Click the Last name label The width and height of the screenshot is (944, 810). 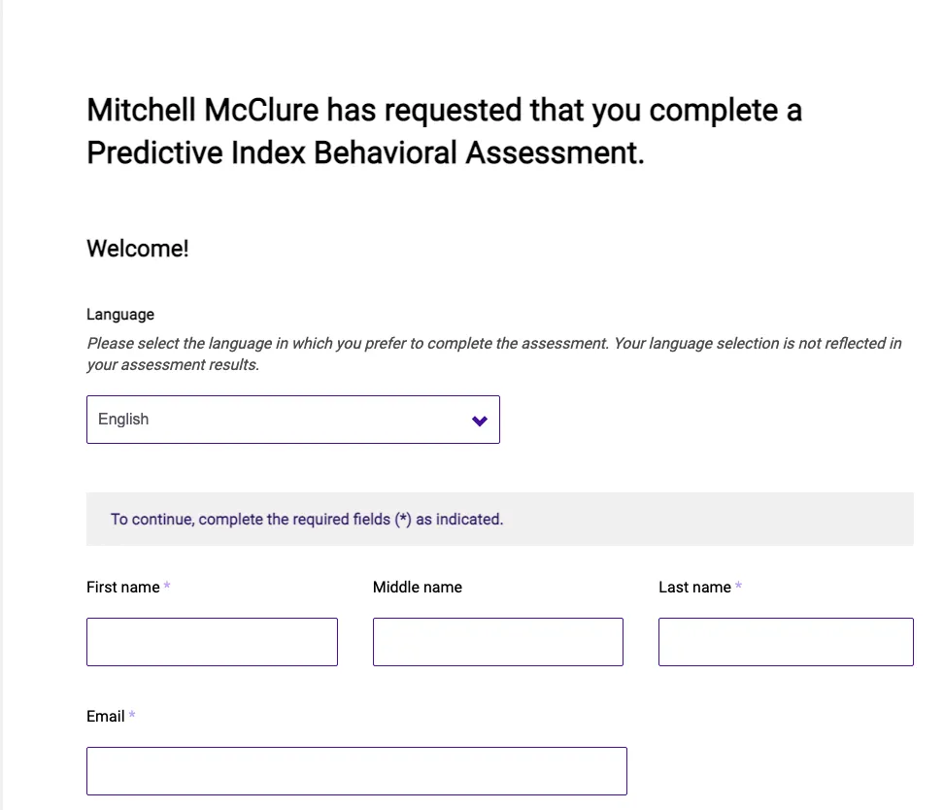693,587
